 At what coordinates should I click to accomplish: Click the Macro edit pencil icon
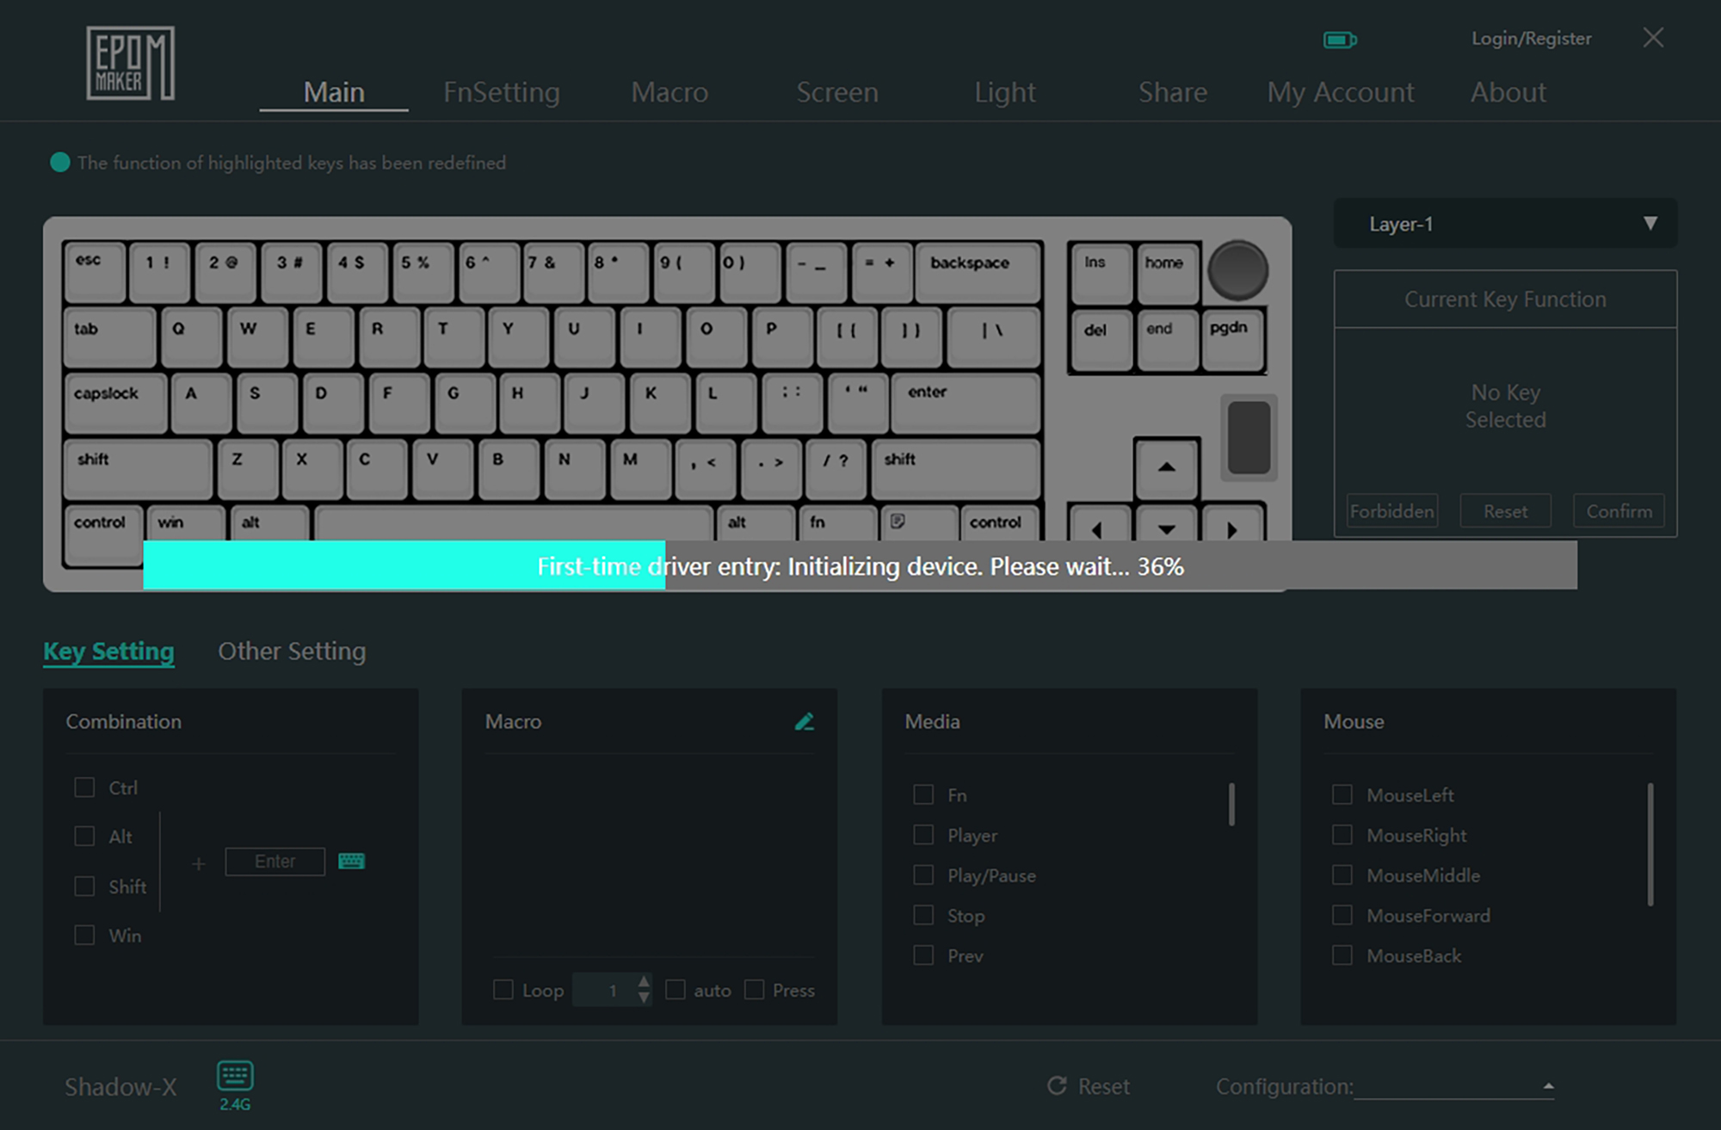pyautogui.click(x=804, y=721)
